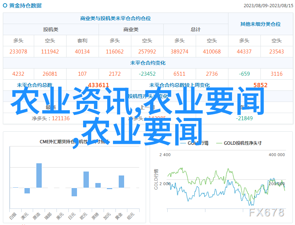Screen dimensions: 295x225
Task: Click the 欧元 bar in CME chart
Action: (86, 179)
